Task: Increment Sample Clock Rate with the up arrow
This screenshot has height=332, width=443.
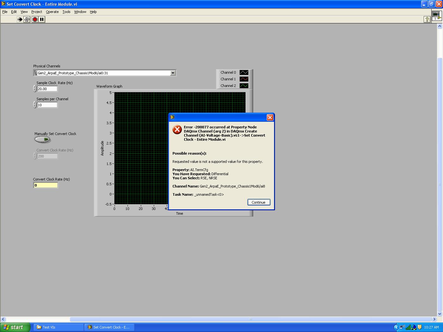Action: 34,87
